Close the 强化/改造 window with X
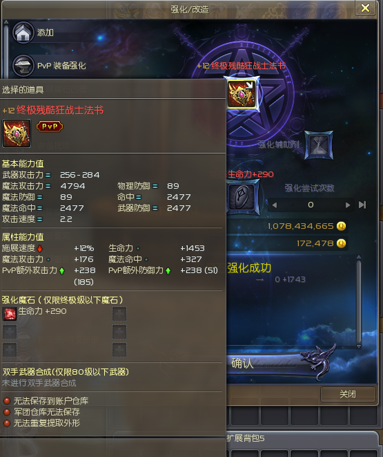 coord(365,8)
